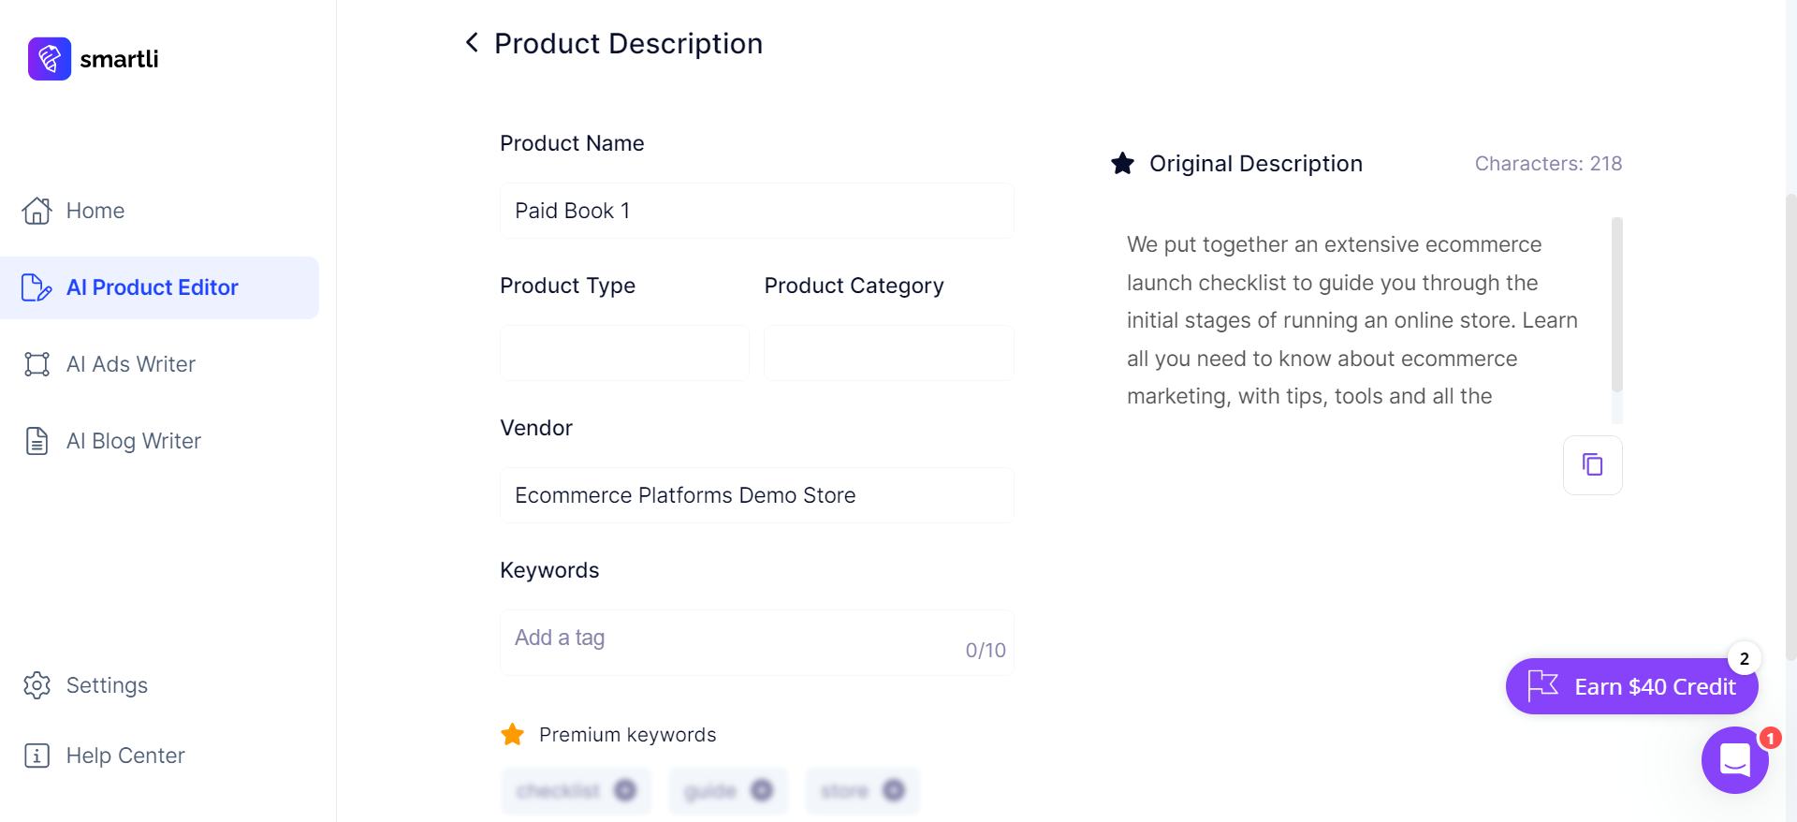Click the star icon beside Original Description
The image size is (1797, 822).
click(x=1122, y=163)
